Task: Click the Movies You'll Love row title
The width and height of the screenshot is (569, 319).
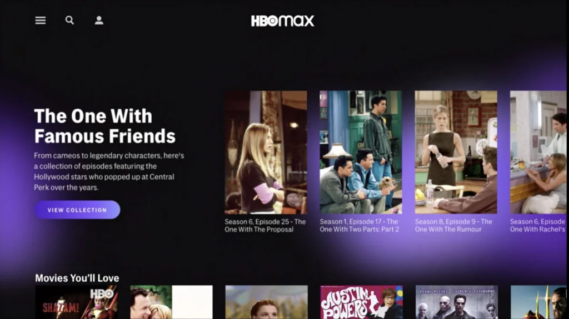Action: tap(77, 278)
